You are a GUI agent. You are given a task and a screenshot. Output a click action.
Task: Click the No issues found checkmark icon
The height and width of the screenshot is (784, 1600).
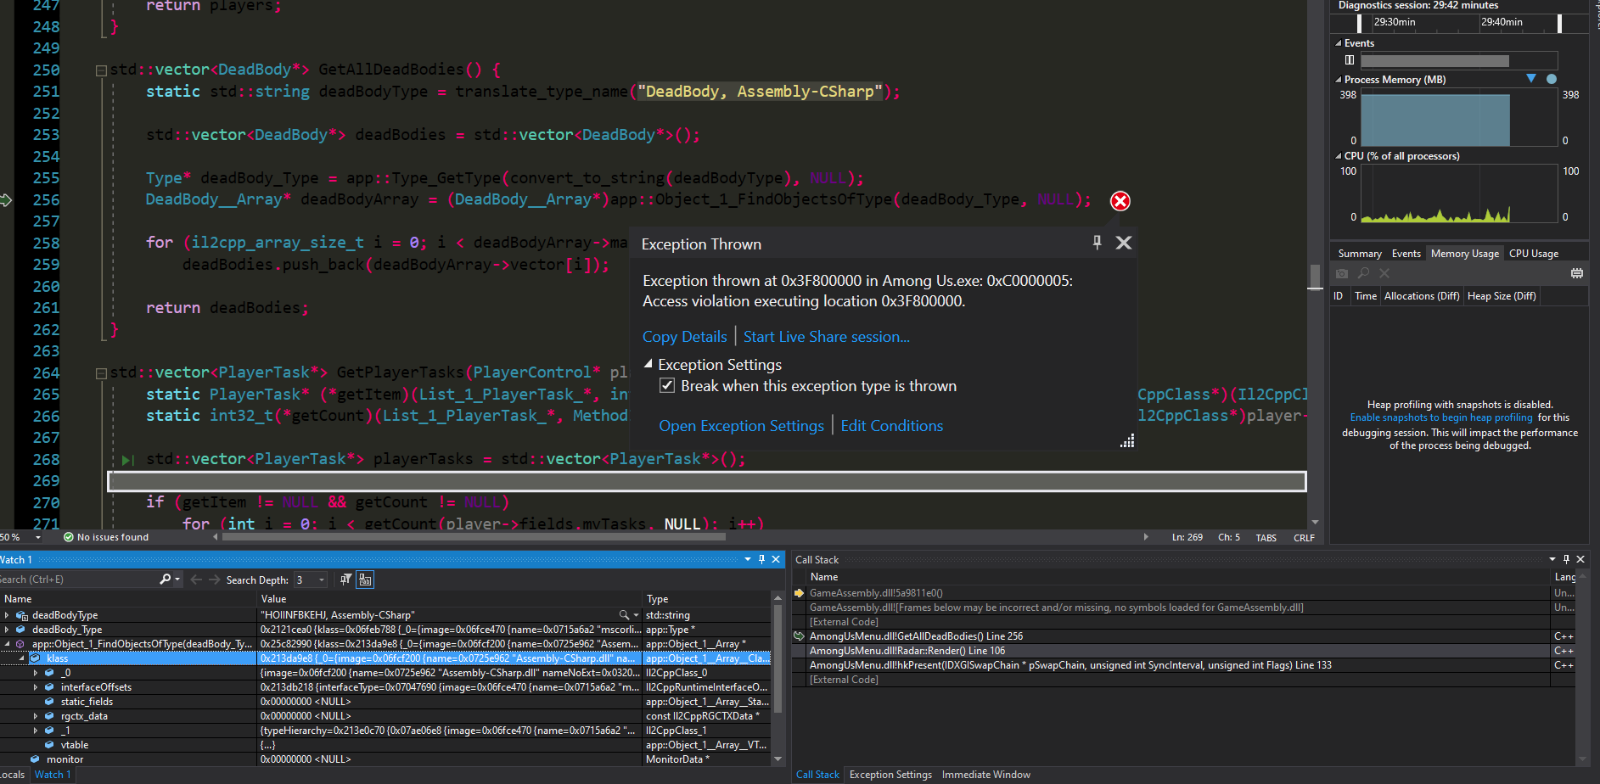(x=68, y=536)
